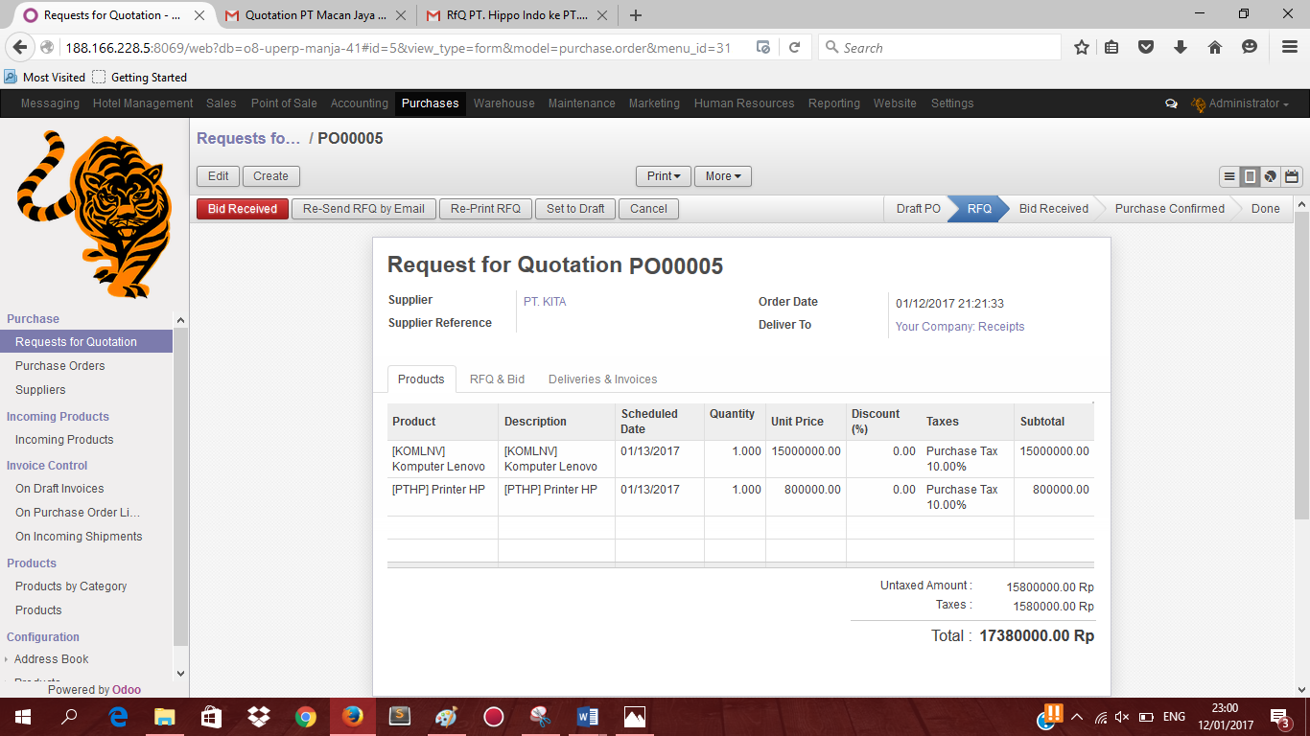The width and height of the screenshot is (1310, 736).
Task: Open Microsoft Word from taskbar
Action: tap(588, 717)
